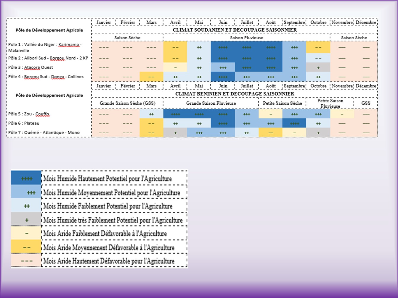Click 'Mois Humide Faiblement Potentiel pour l'Agriculture'
This screenshot has height=298, width=398.
click(108, 206)
